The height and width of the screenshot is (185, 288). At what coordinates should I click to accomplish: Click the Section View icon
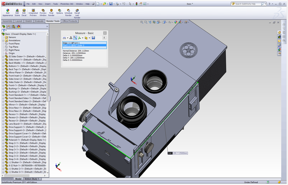[154, 22]
